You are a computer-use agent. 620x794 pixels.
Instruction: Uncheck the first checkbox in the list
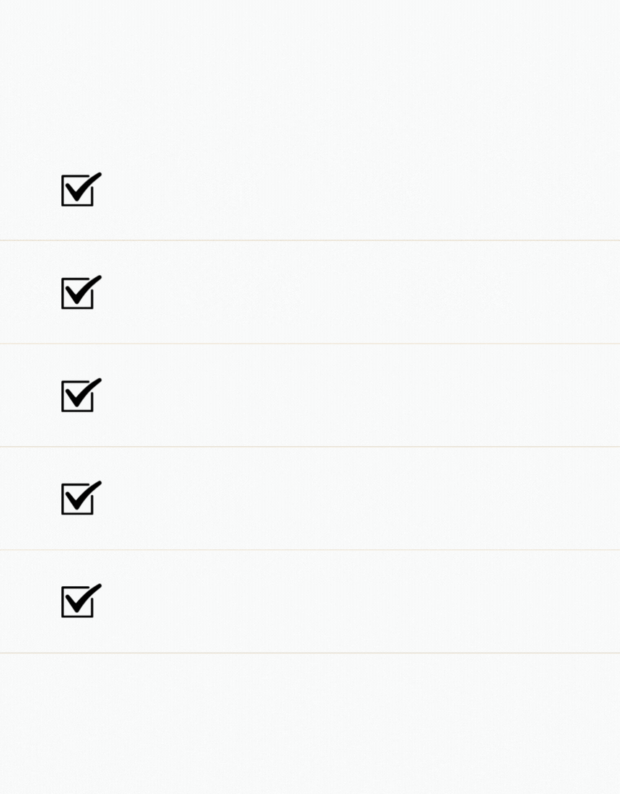[78, 192]
